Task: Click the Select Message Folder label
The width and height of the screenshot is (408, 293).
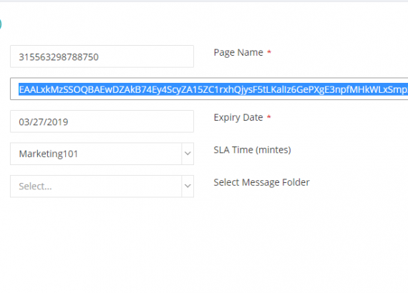Action: (x=261, y=182)
